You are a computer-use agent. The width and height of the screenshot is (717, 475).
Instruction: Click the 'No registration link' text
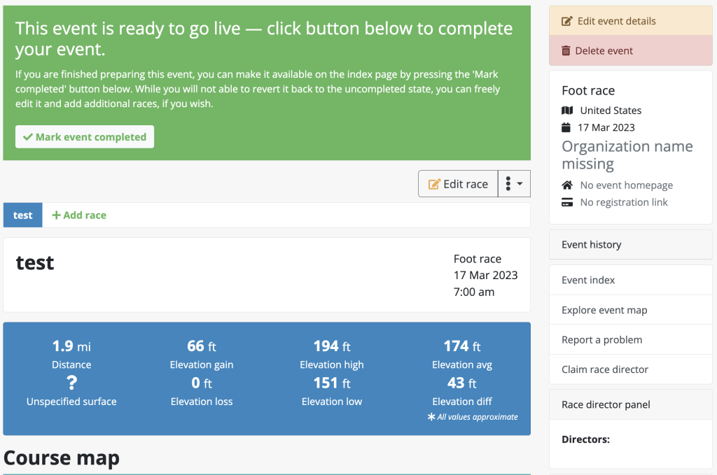[x=624, y=202]
